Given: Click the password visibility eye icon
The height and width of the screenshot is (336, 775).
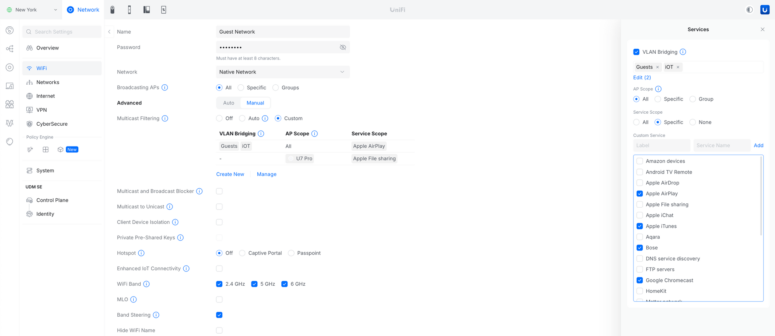Looking at the screenshot, I should tap(343, 47).
